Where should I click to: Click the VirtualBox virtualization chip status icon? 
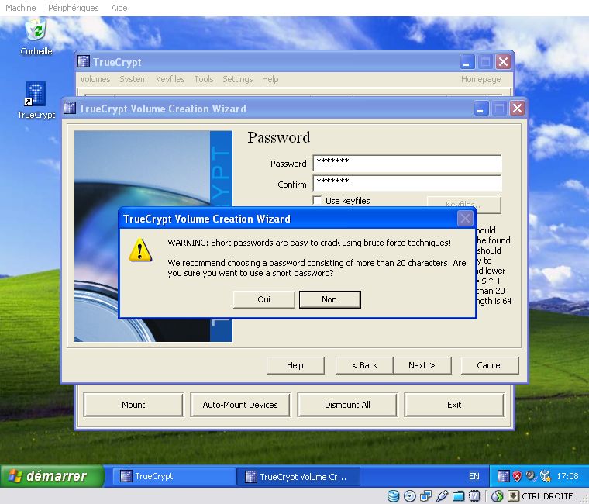(475, 496)
